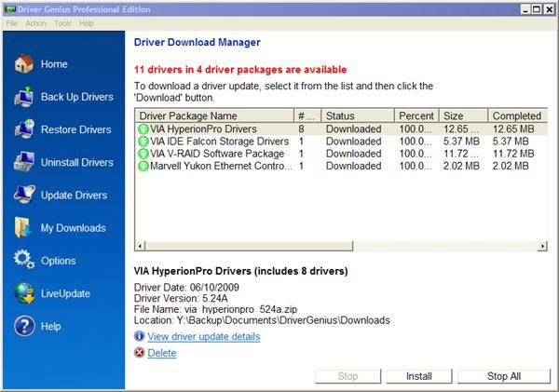Click the blue info icon near details link
559x392 pixels.
coord(140,336)
